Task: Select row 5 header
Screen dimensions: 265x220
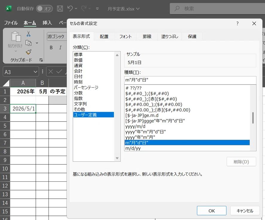Action: [5, 126]
